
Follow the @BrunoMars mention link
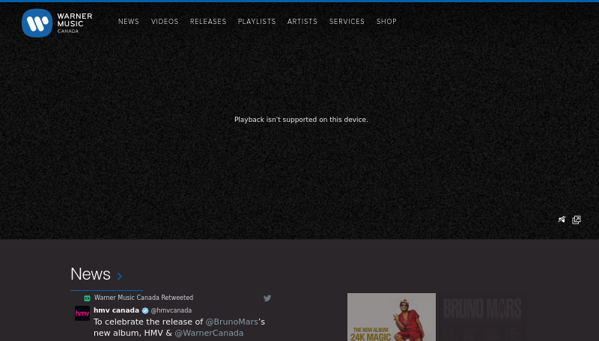click(x=231, y=322)
